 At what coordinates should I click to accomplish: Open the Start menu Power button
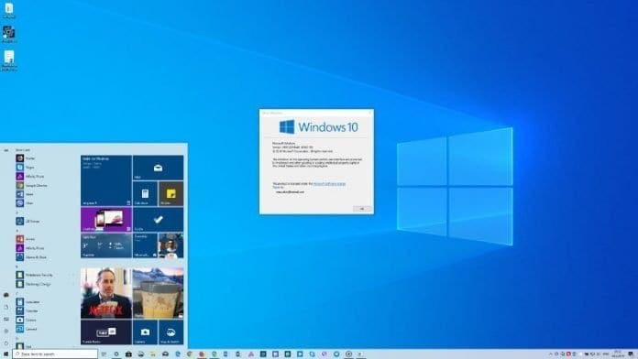point(6,343)
